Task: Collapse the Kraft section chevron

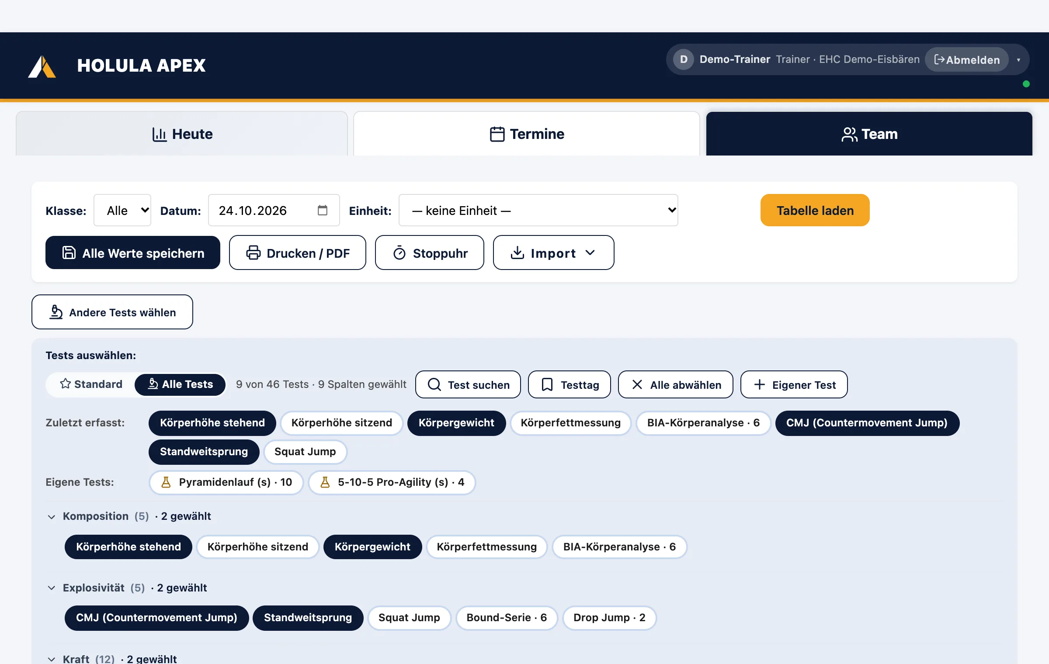Action: tap(52, 659)
